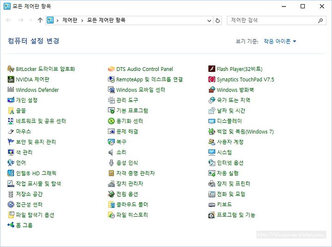The width and height of the screenshot is (332, 247).
Task: Open the 프로그램 및 기능 icon
Action: 212,215
